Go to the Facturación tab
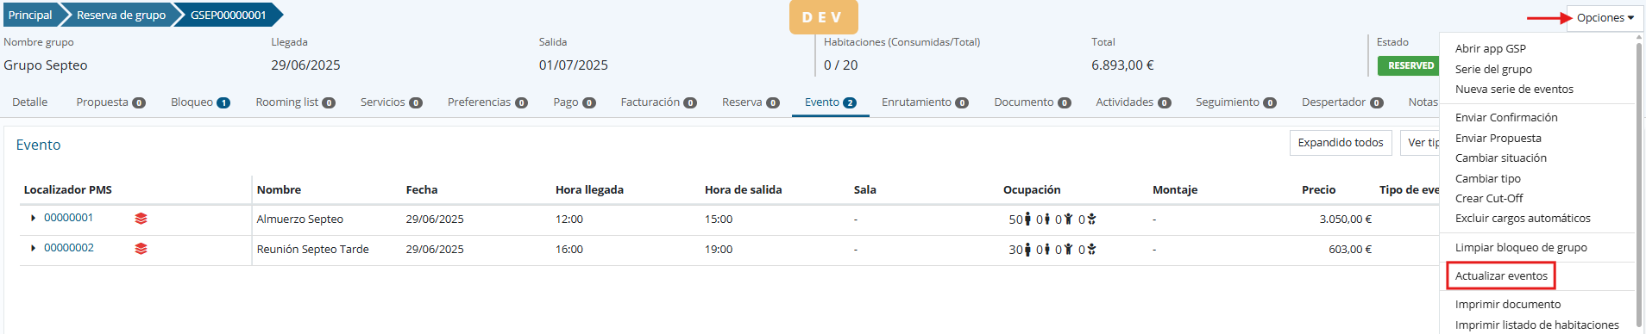This screenshot has width=1646, height=334. tap(658, 102)
